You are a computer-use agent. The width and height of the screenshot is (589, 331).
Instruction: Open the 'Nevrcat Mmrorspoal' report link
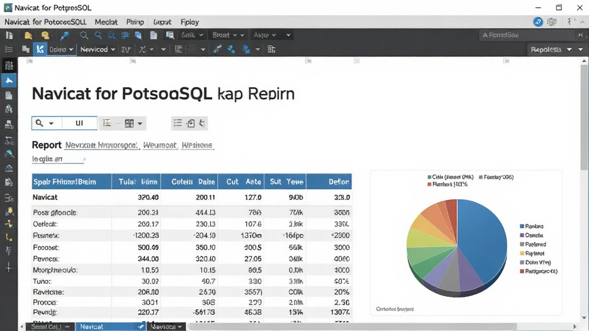(101, 145)
